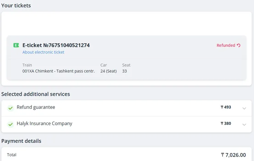Select the E-ticket number 76751040521274

click(x=56, y=45)
